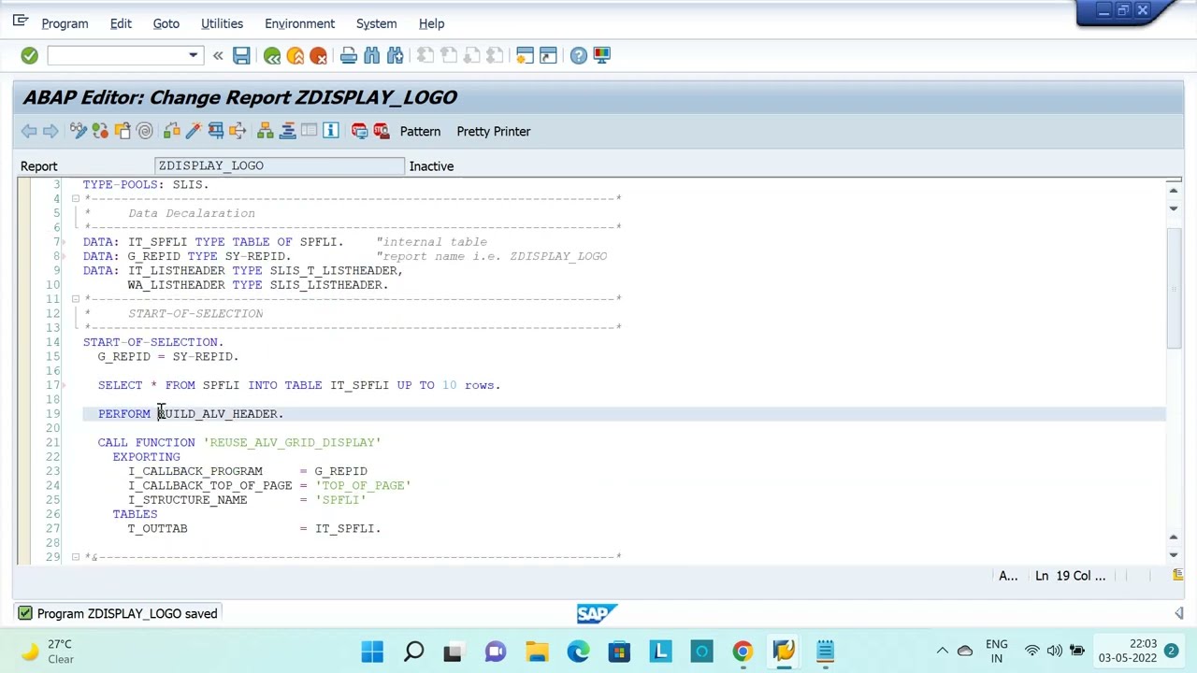Toggle Active/Inactive version icon
The width and height of the screenshot is (1197, 673).
click(x=100, y=131)
